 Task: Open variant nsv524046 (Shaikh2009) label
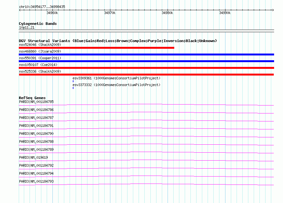[x=40, y=45]
